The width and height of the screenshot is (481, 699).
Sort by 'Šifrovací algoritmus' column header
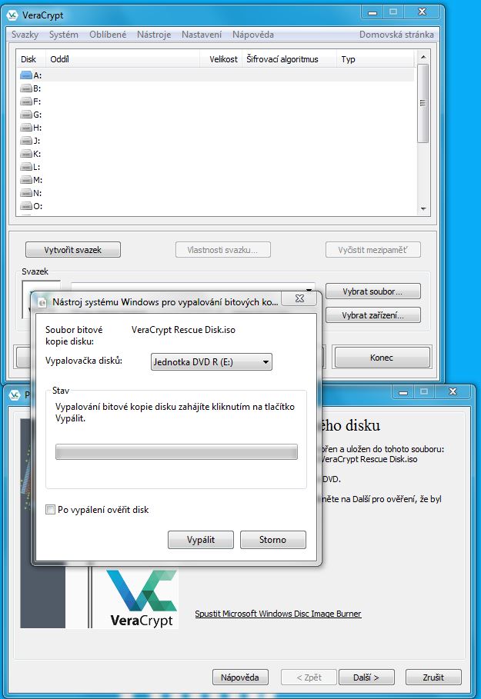click(x=290, y=59)
